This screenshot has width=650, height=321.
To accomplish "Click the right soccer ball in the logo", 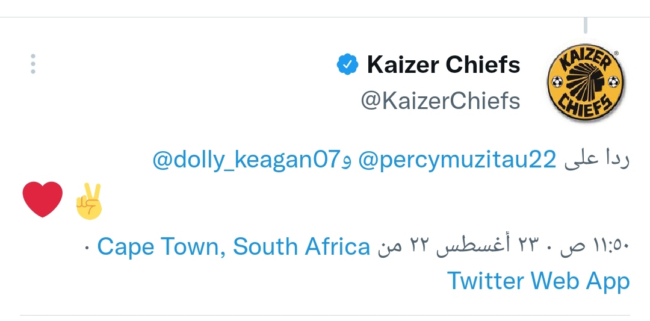I will pos(613,81).
